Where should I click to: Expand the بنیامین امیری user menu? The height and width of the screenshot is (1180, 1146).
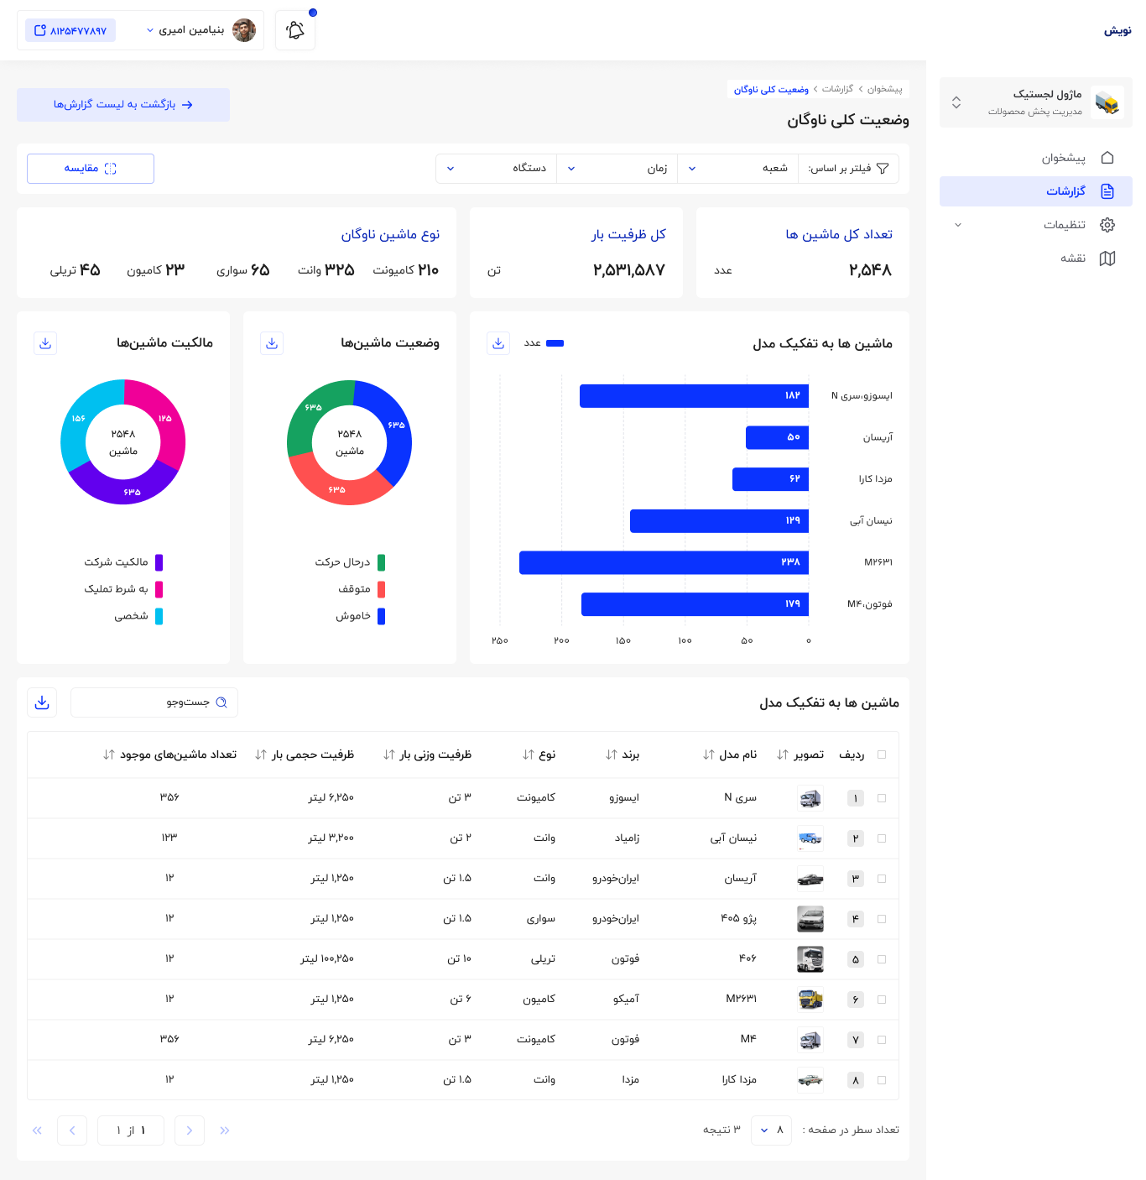tap(201, 30)
